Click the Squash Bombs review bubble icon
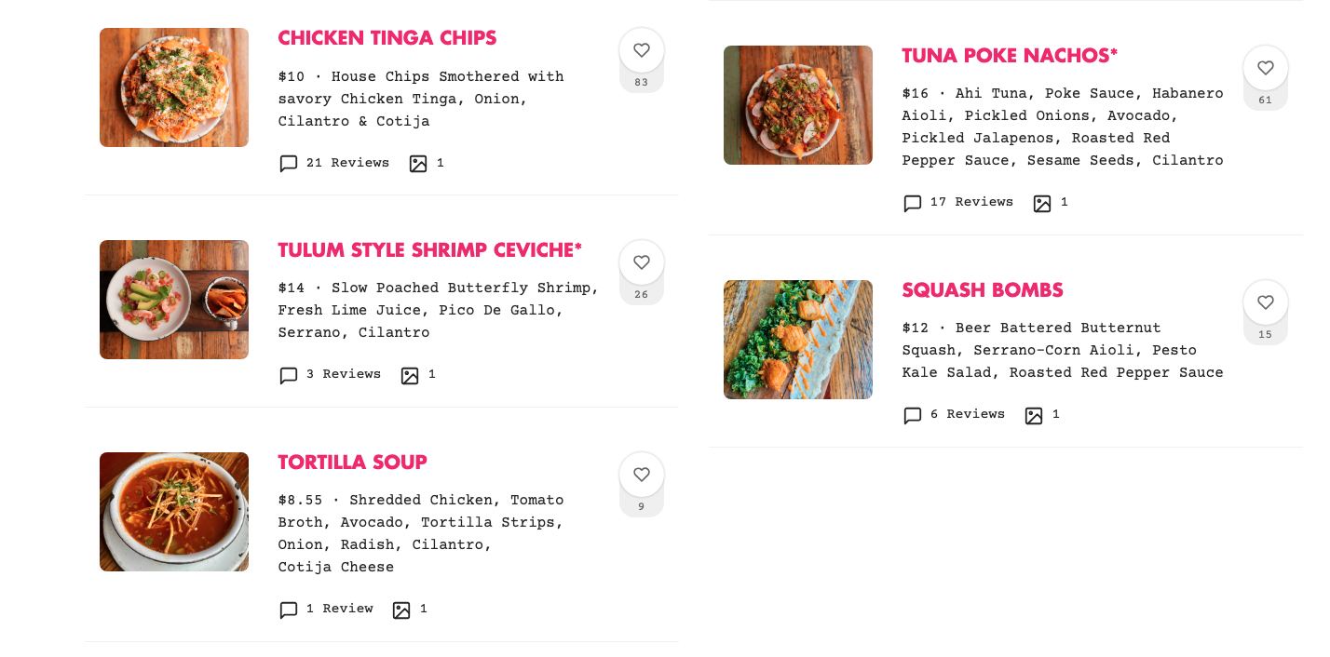This screenshot has width=1330, height=657. point(913,416)
